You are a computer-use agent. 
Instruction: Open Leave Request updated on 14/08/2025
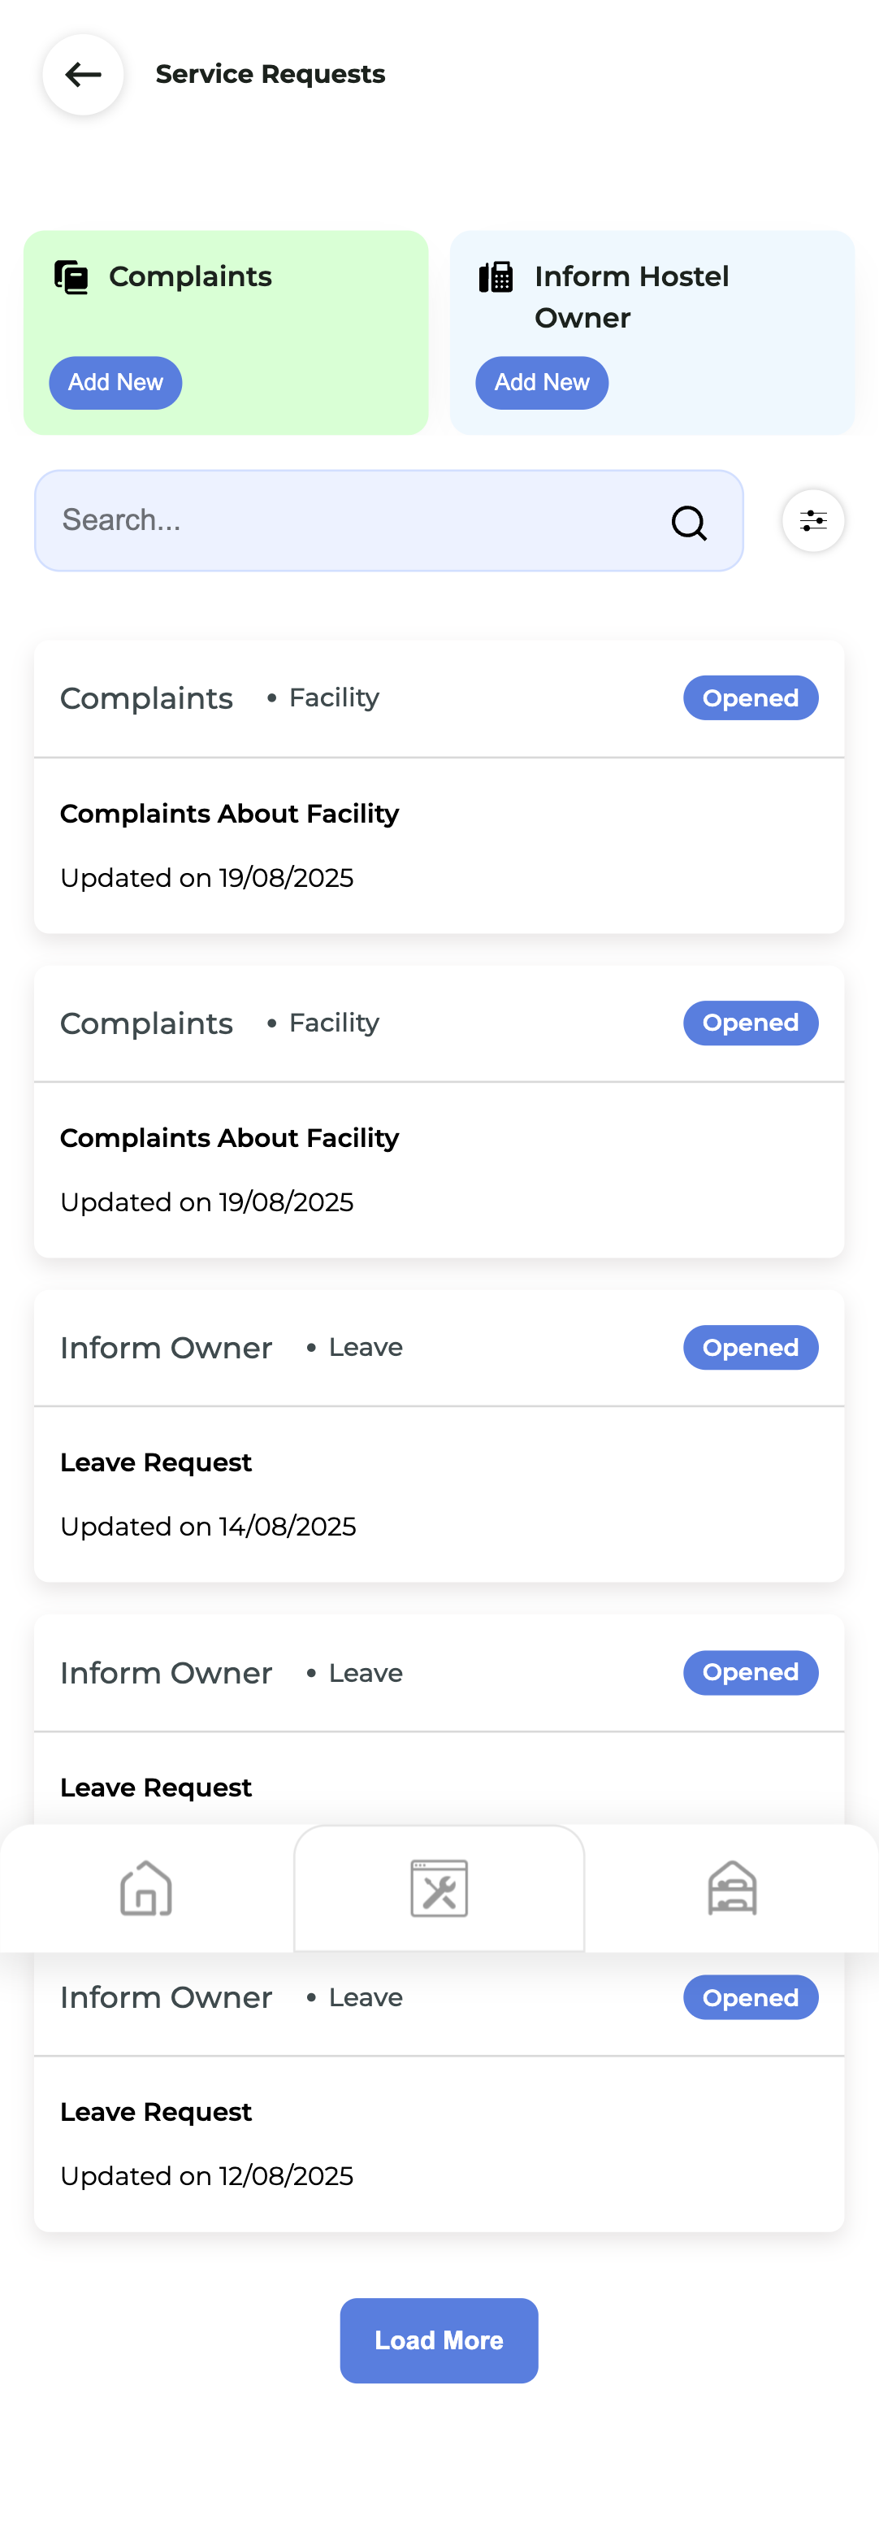(x=156, y=1462)
